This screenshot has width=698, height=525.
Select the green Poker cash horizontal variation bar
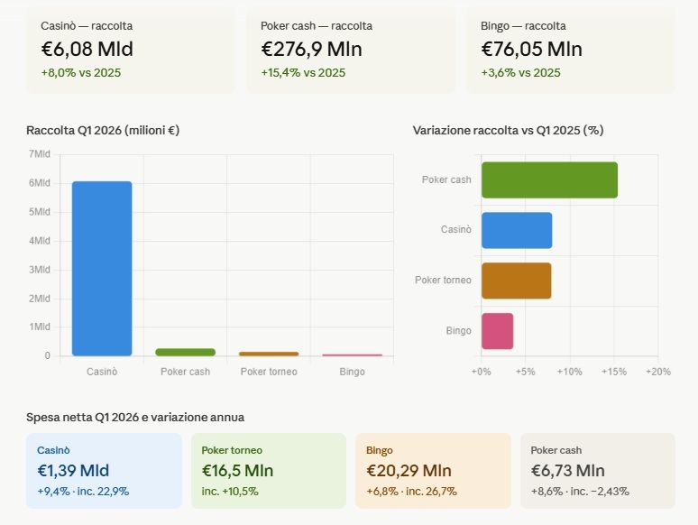click(x=549, y=180)
